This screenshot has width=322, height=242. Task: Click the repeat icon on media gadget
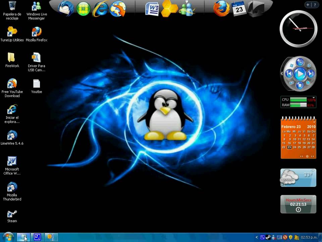[x=292, y=83]
